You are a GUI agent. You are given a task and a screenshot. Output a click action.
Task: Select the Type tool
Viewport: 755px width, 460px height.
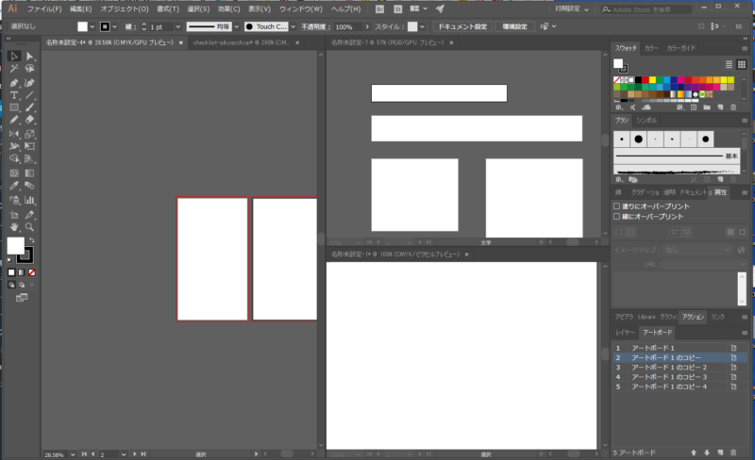click(14, 95)
